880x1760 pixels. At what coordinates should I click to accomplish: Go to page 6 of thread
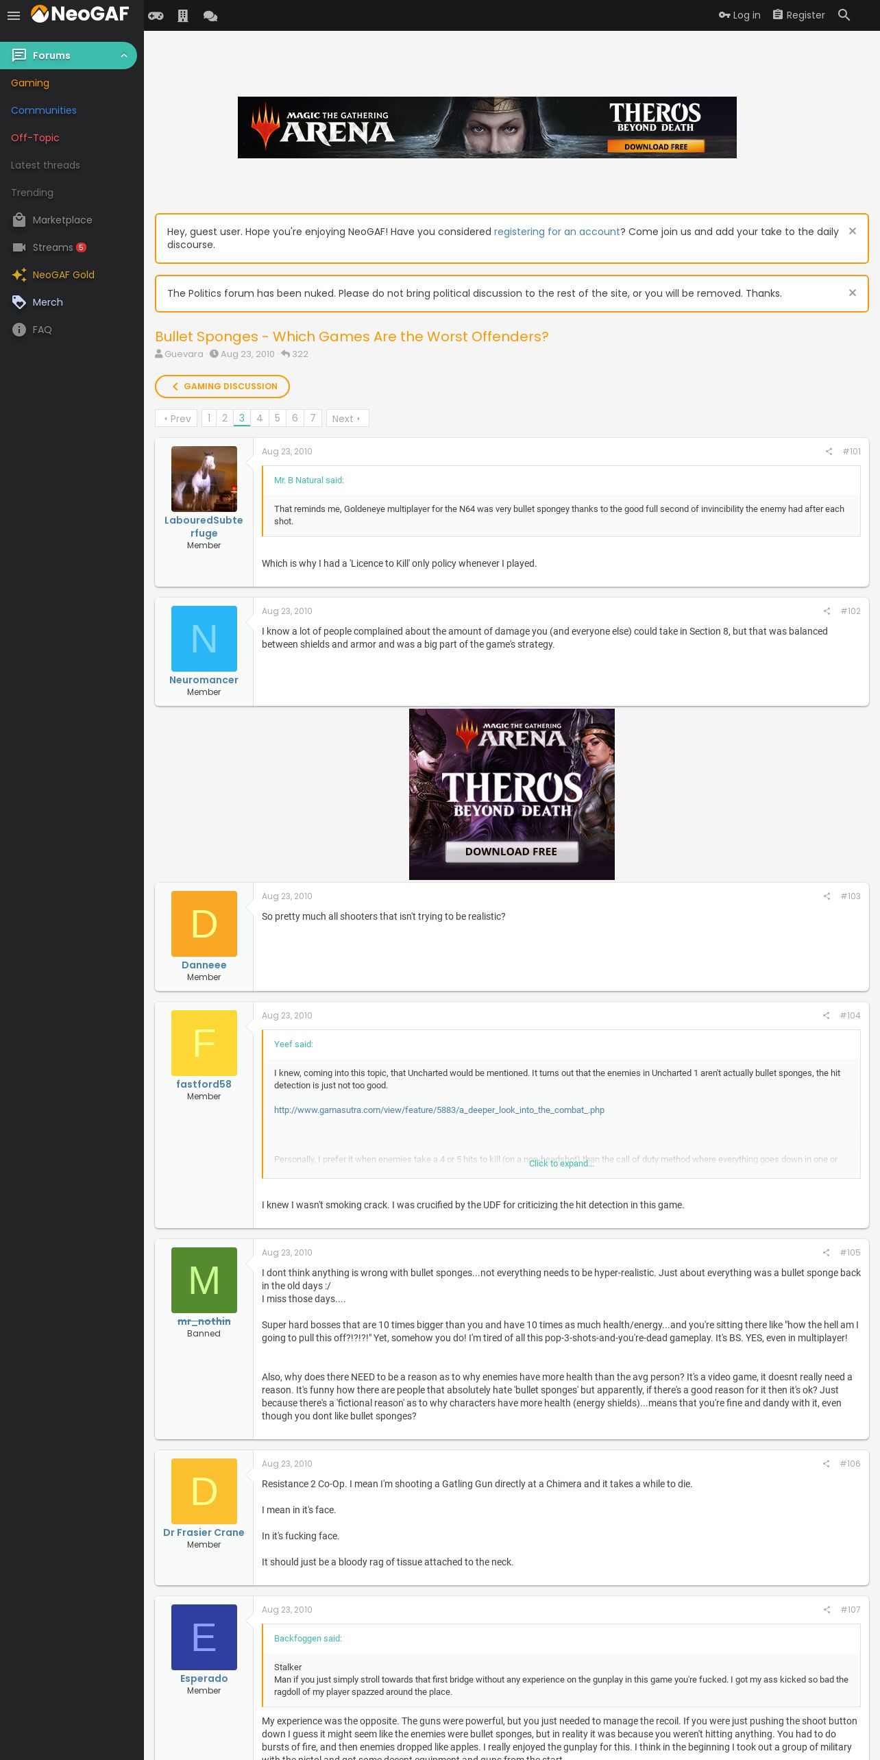pos(295,418)
